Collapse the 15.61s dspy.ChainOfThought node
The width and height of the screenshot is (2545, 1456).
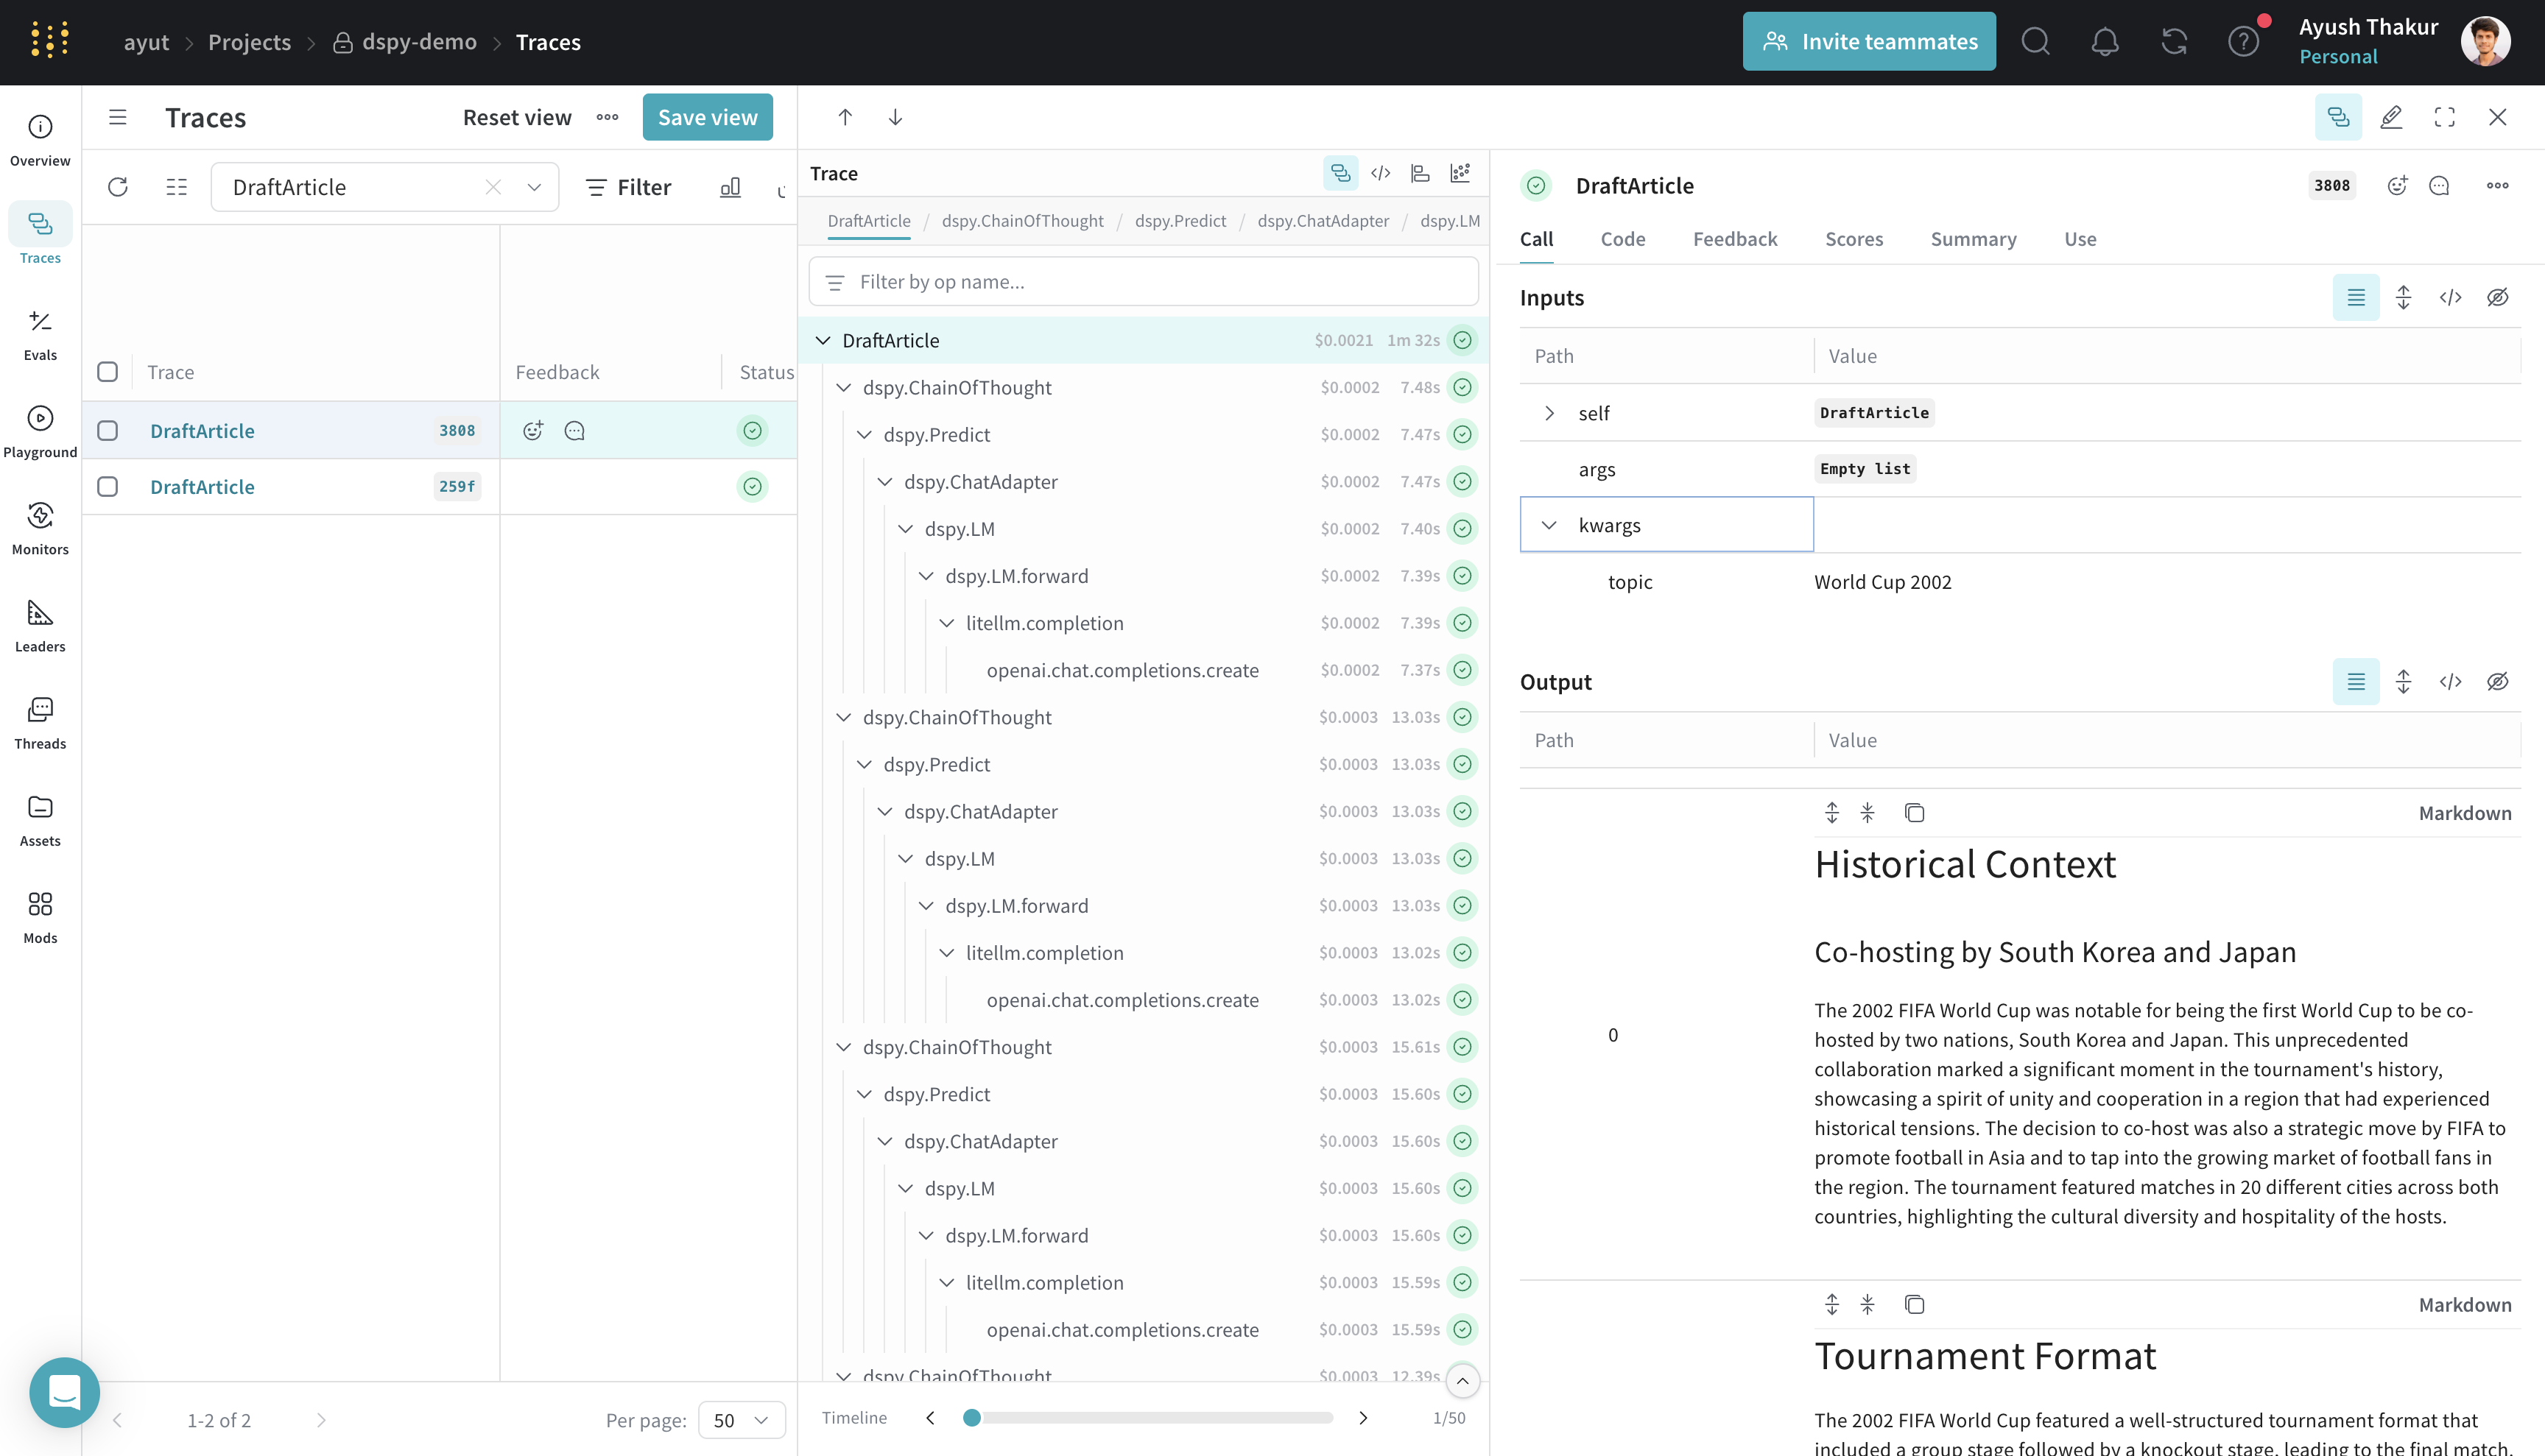pyautogui.click(x=843, y=1048)
